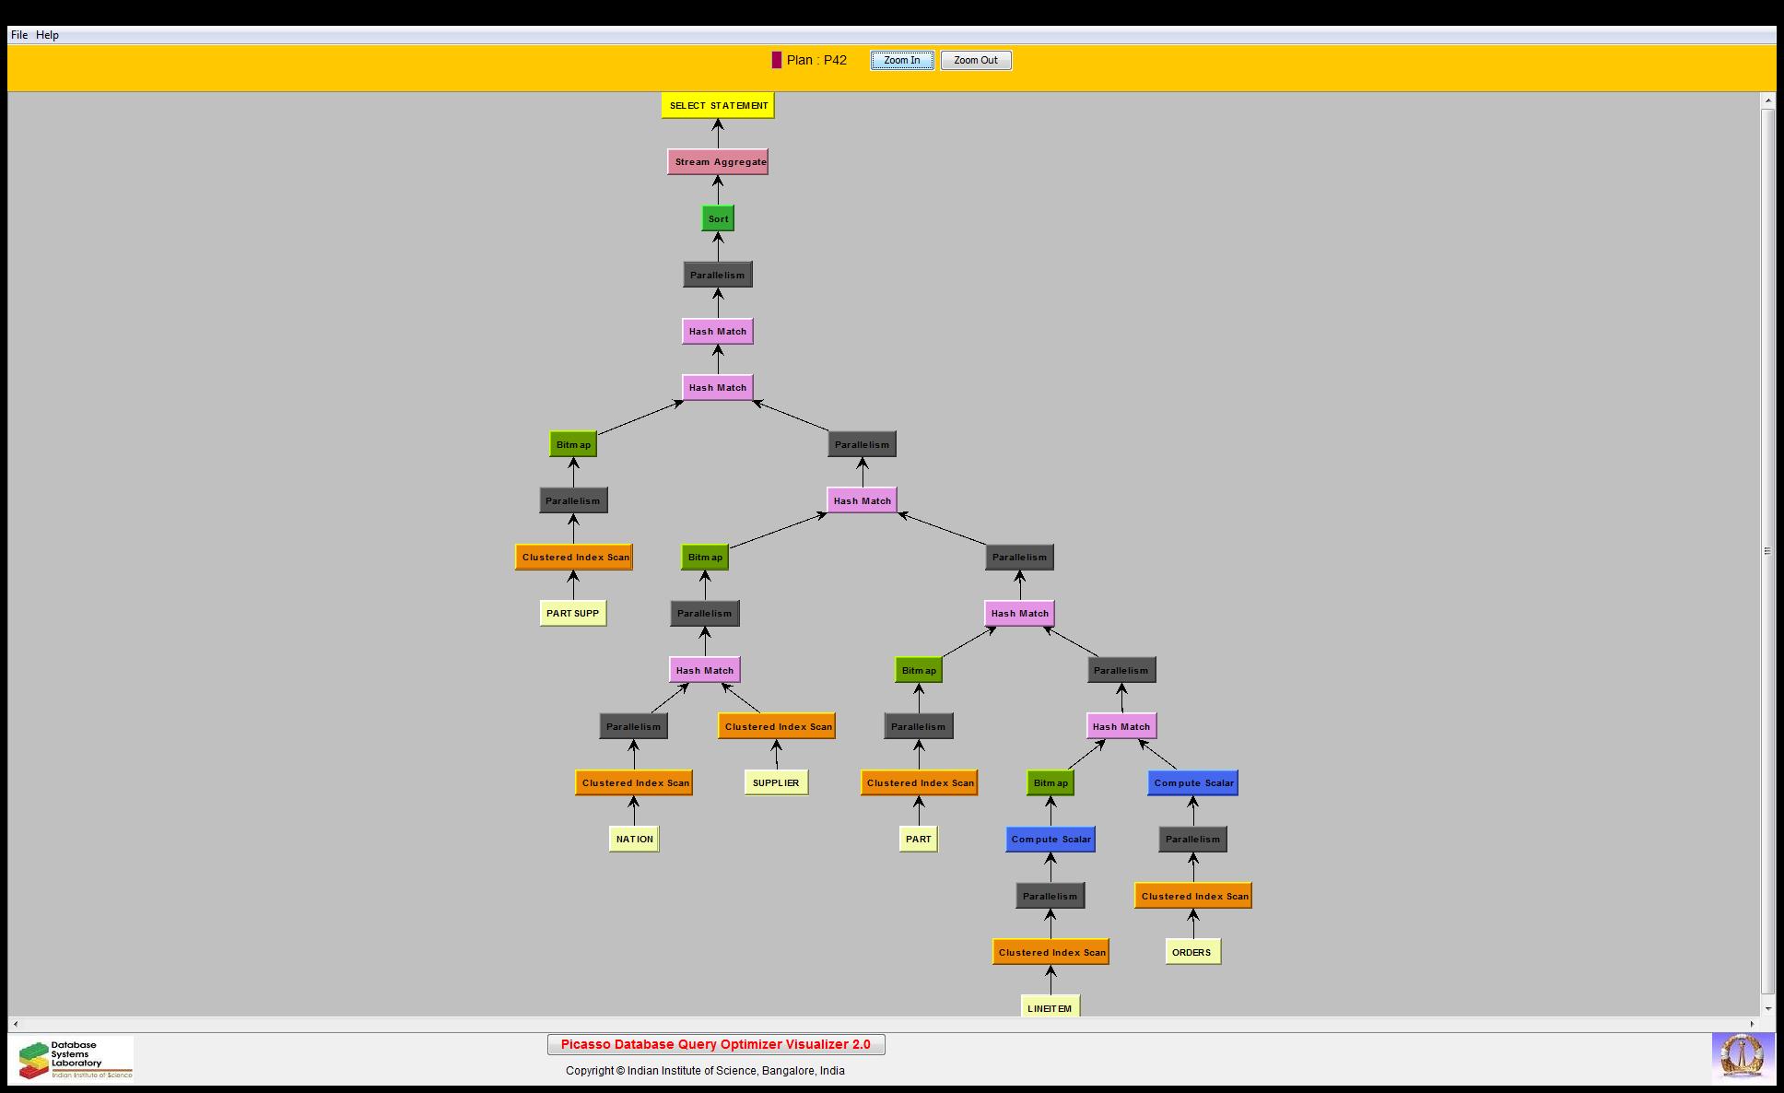Click the Zoom In button

[901, 61]
